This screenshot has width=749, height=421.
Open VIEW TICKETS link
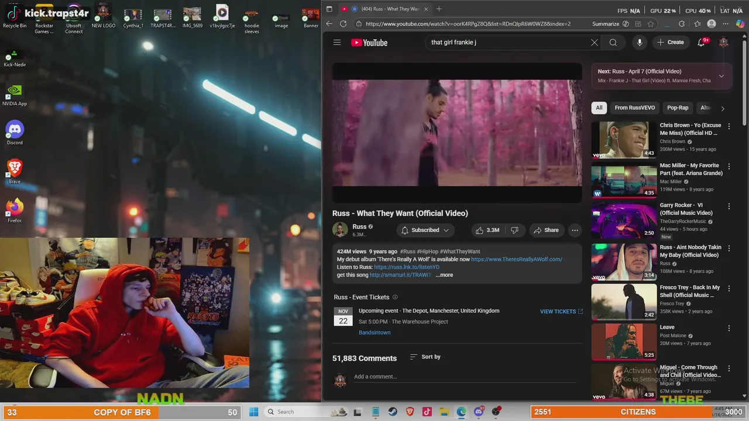(561, 312)
